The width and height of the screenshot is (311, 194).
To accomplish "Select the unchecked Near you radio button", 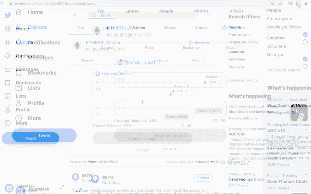I will pos(305,66).
